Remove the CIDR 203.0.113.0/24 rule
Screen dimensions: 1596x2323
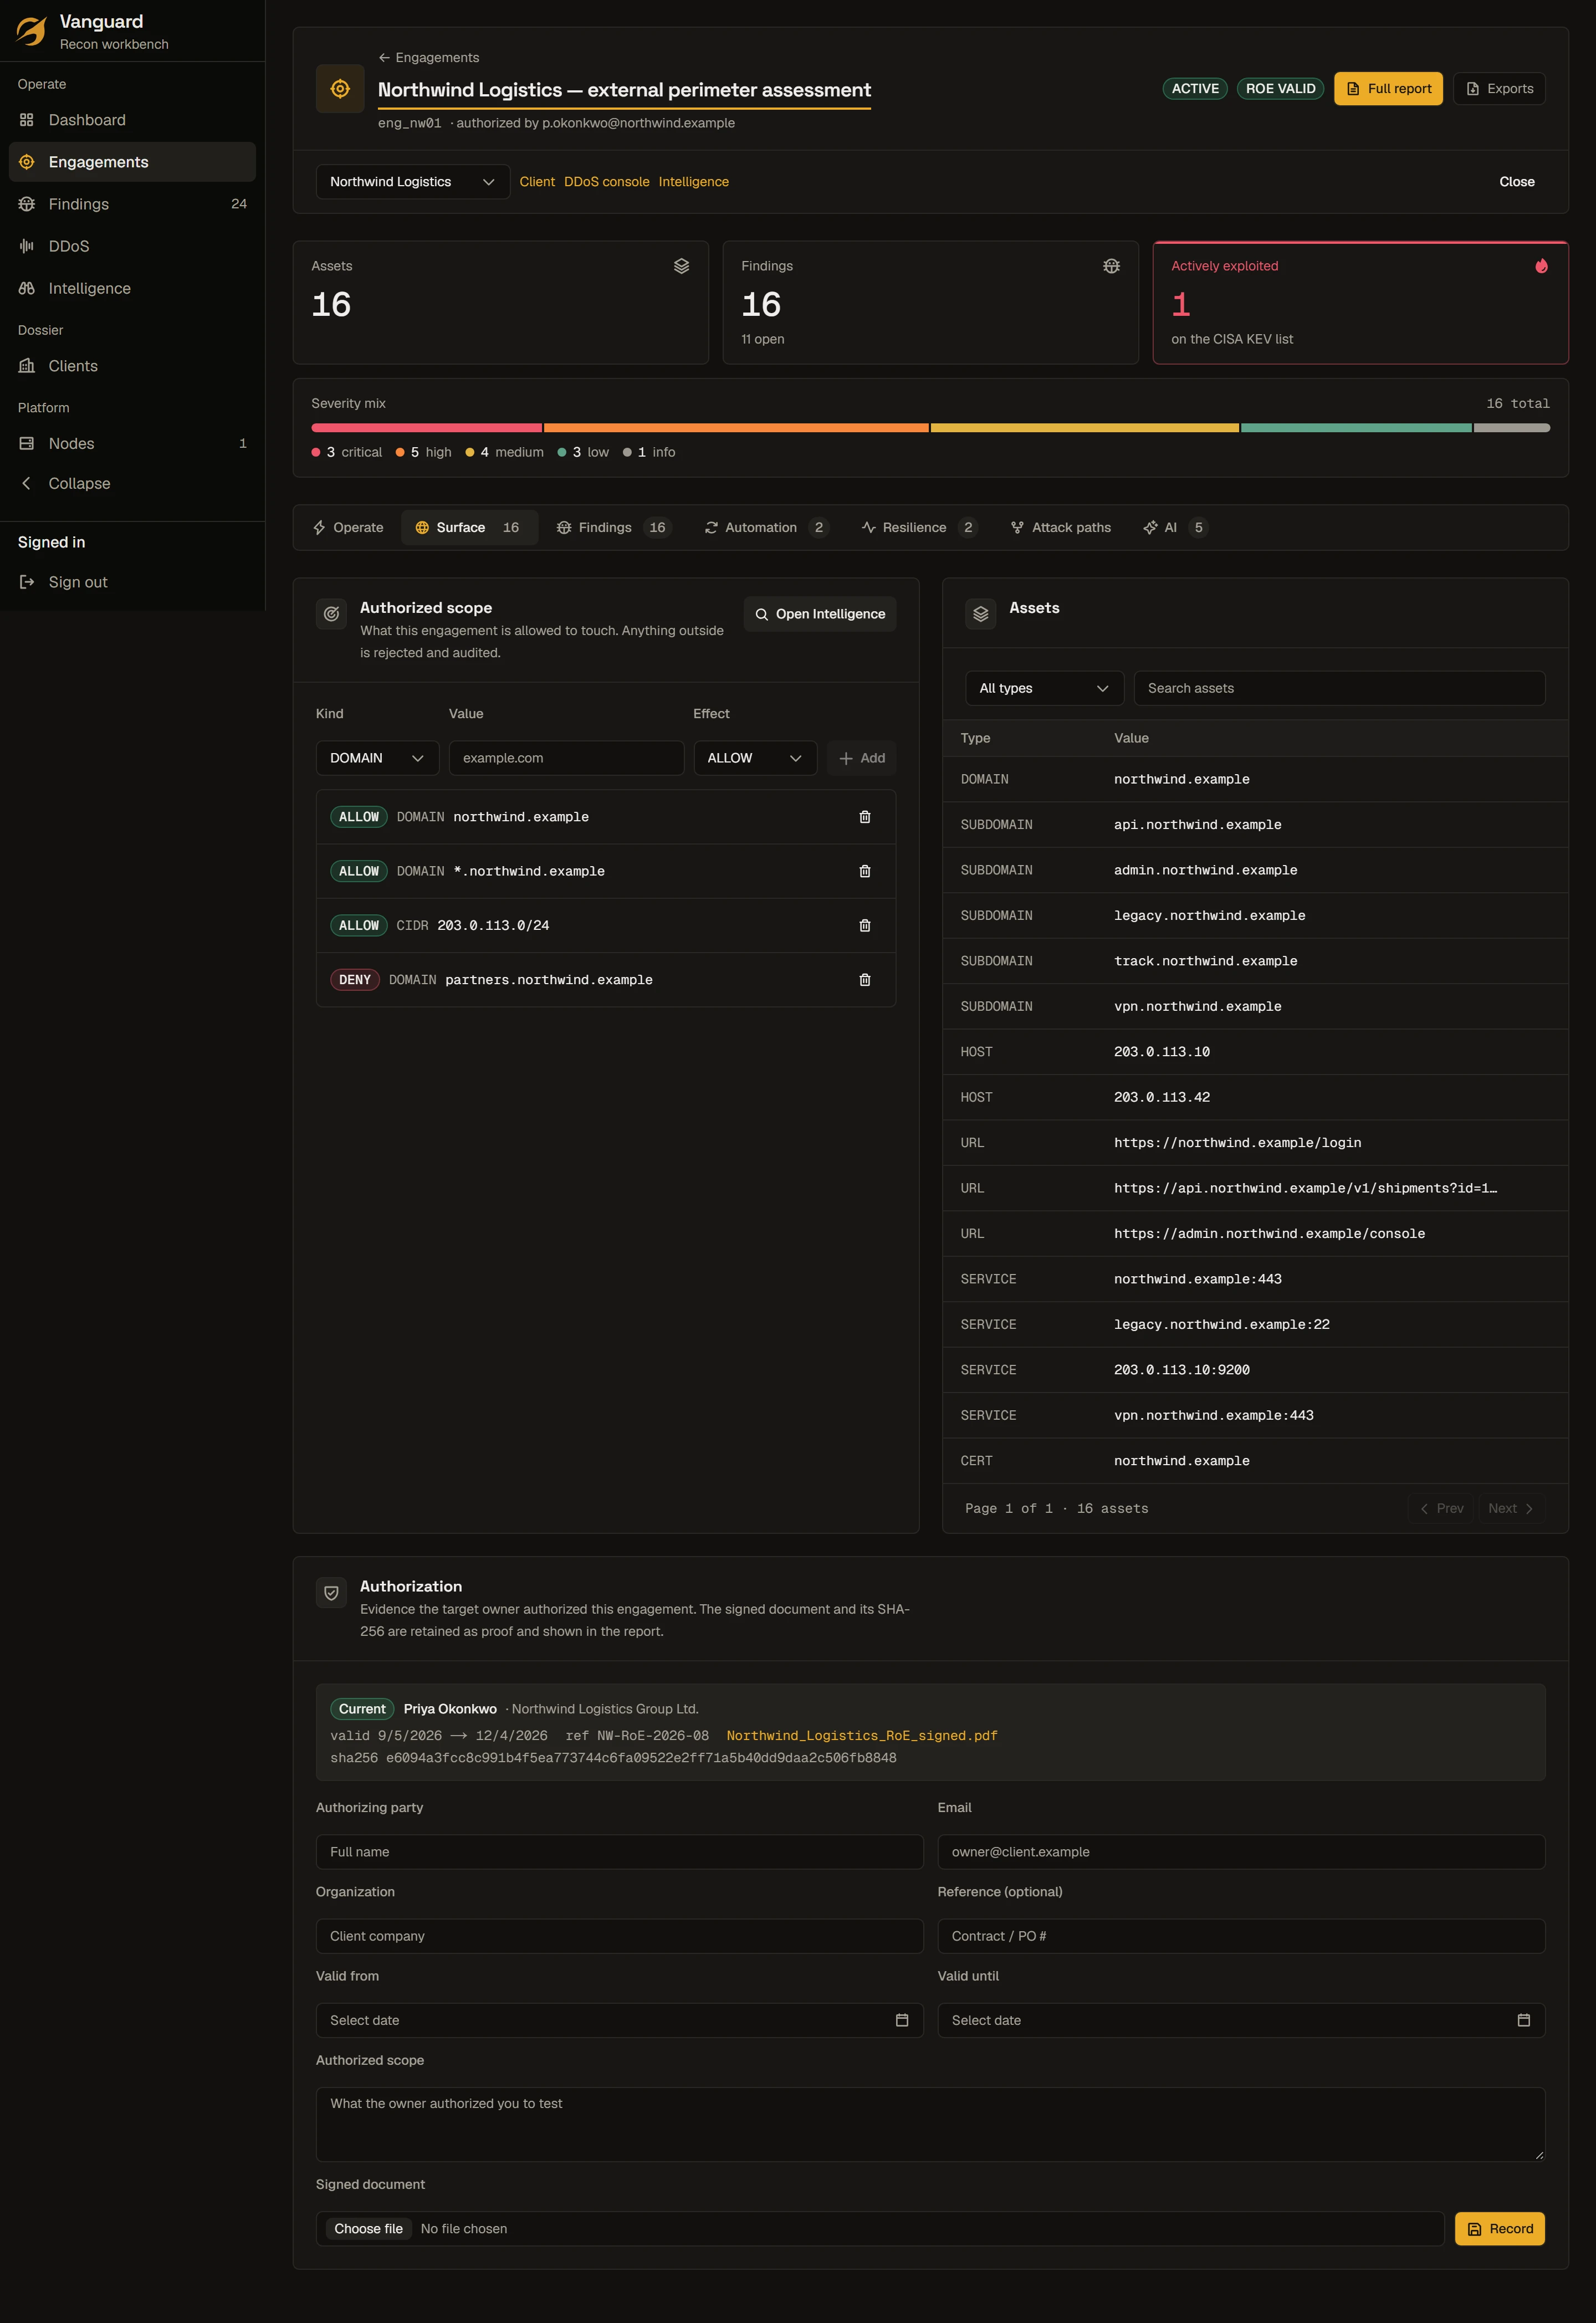864,925
